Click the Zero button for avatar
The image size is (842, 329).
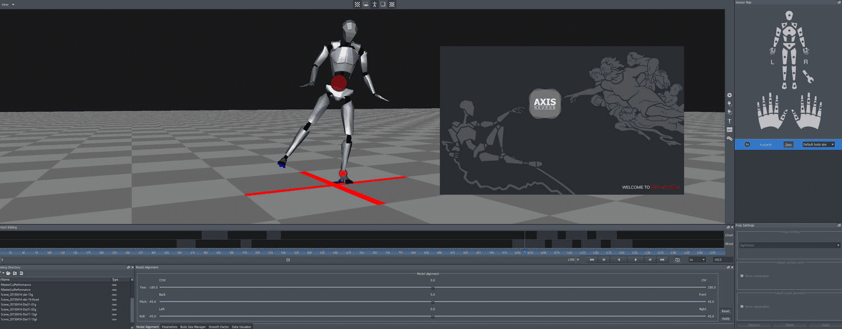tap(788, 144)
